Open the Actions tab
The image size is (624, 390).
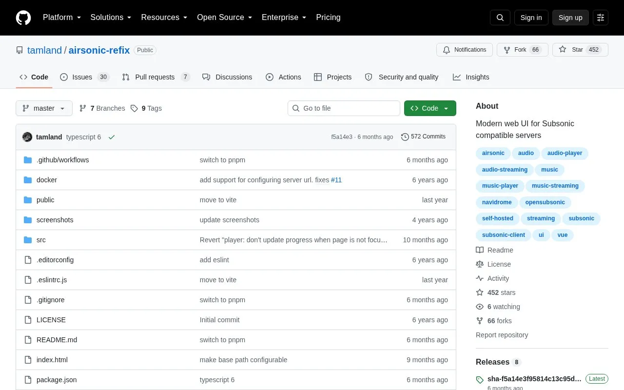283,77
